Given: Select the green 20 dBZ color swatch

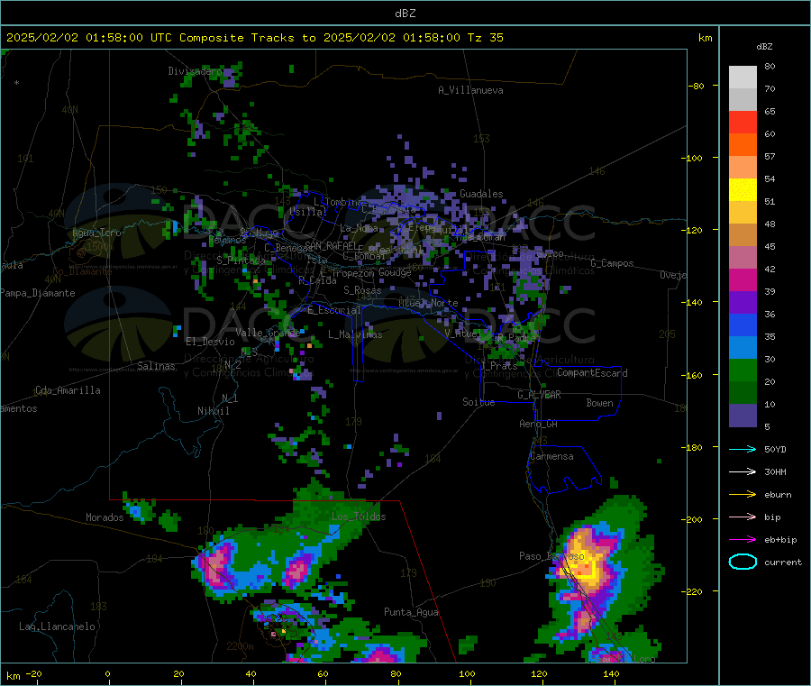Looking at the screenshot, I should pyautogui.click(x=743, y=370).
